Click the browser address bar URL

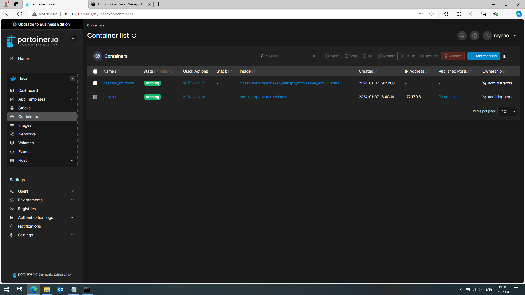(98, 14)
